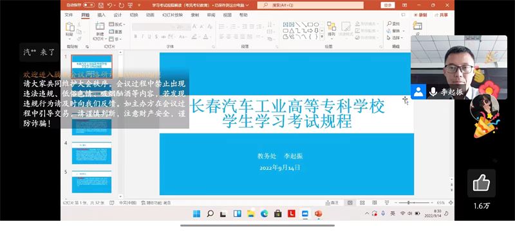Open Microsoft Edge in taskbar

(x=264, y=214)
